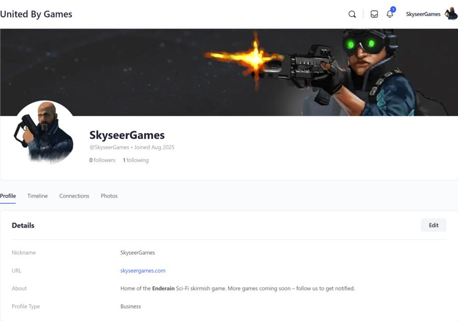
Task: Open the search magnifier icon
Action: point(352,14)
